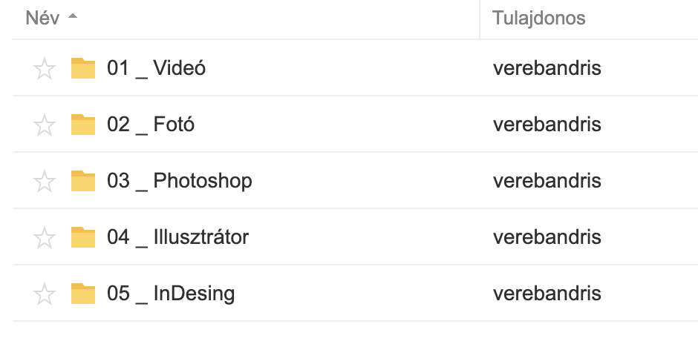The image size is (698, 344).
Task: Click the 01 _ Videó folder icon
Action: click(x=83, y=68)
